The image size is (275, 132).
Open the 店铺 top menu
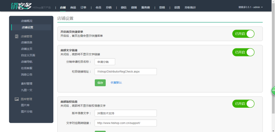pyautogui.click(x=63, y=8)
